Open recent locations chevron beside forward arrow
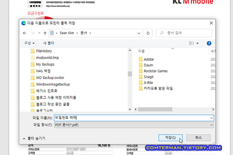The image size is (233, 155). pyautogui.click(x=39, y=33)
